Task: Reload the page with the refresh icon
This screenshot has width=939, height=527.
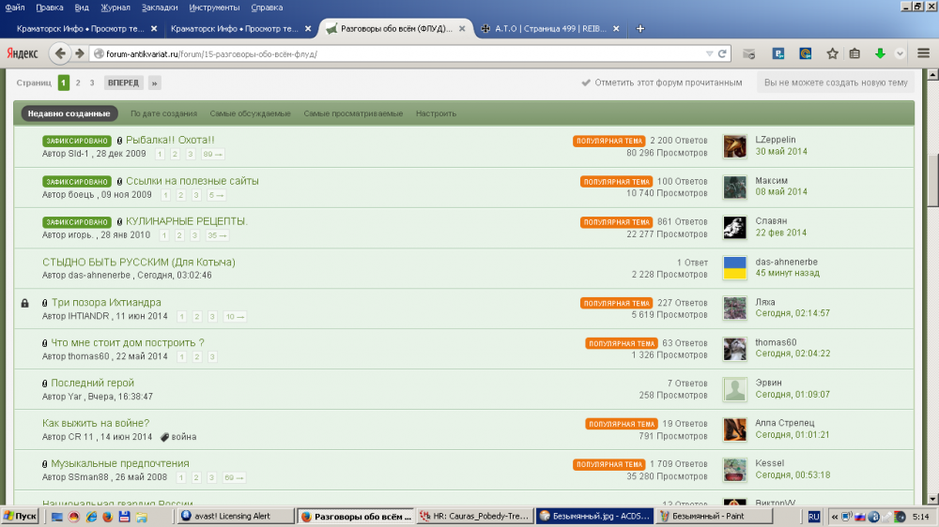Action: 722,53
